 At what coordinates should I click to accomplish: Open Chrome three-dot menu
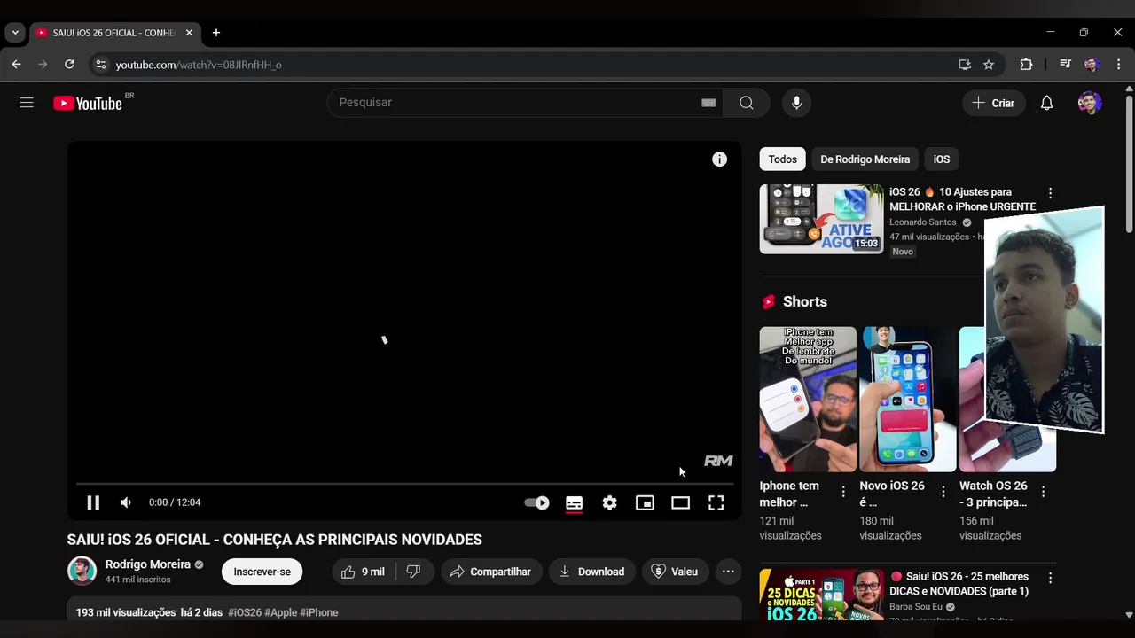tap(1119, 65)
